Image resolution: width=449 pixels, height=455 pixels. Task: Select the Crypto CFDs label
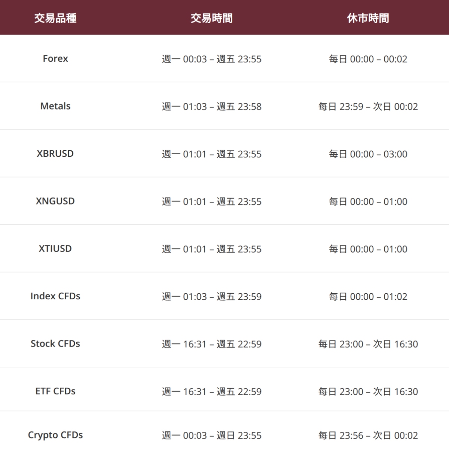pyautogui.click(x=55, y=435)
